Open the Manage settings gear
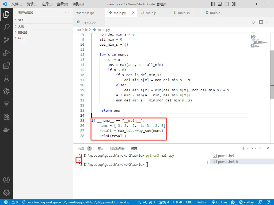This screenshot has width=274, height=205. [6, 193]
